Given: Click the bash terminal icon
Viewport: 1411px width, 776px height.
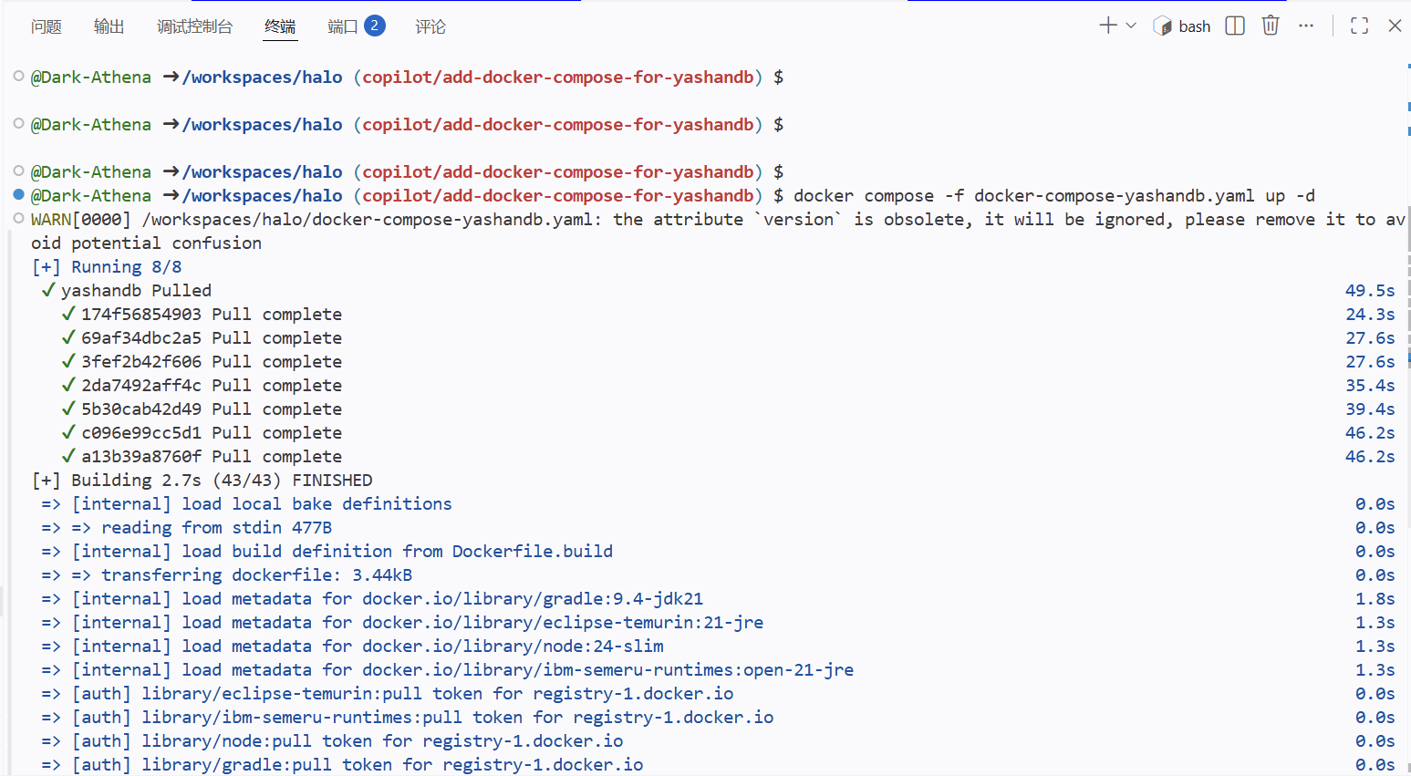Looking at the screenshot, I should (x=1163, y=26).
